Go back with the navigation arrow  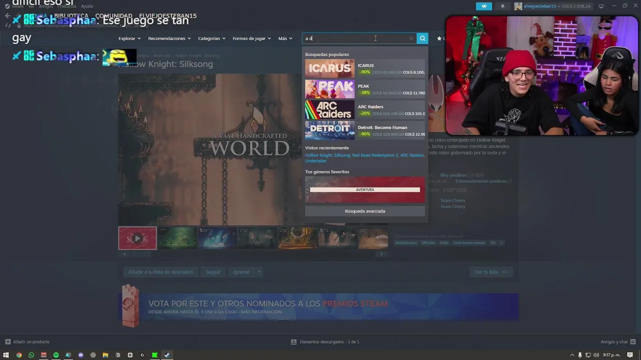point(7,16)
